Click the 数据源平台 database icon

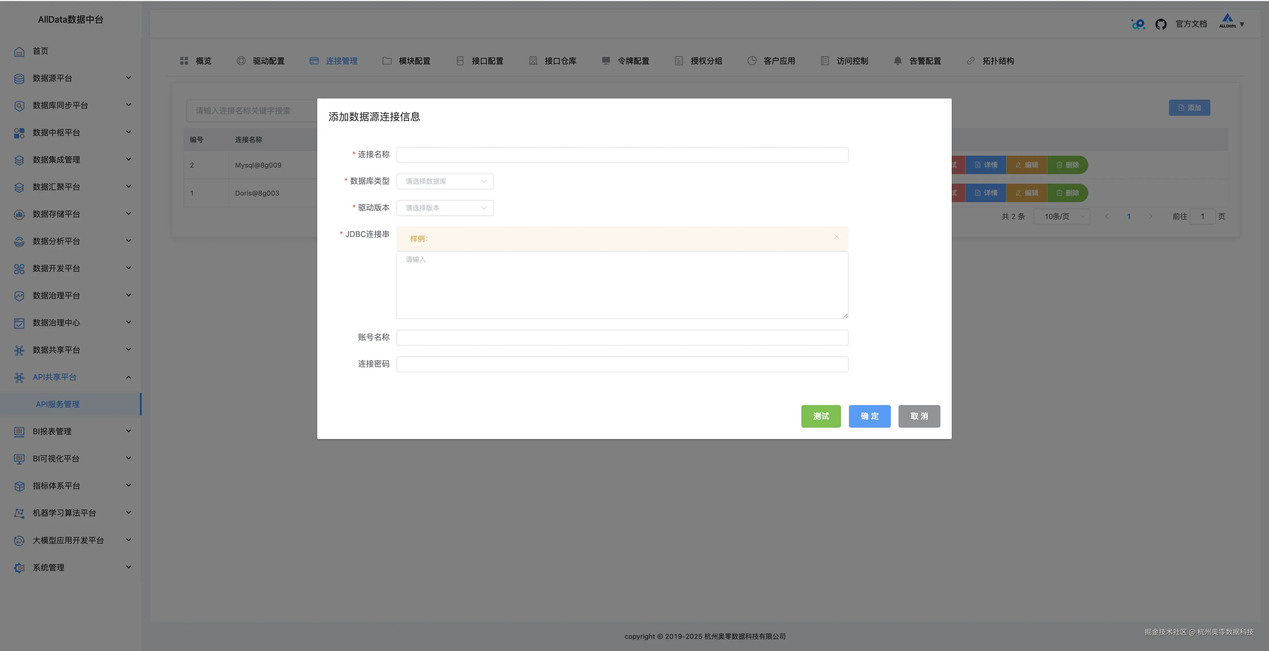(19, 78)
